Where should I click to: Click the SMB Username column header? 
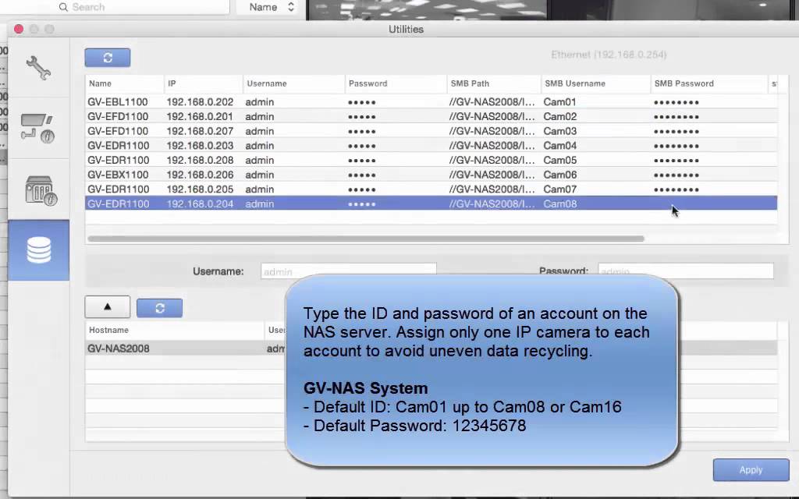(x=595, y=83)
